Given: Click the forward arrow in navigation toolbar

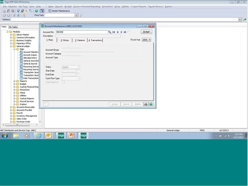Looking at the screenshot, I should click(x=9, y=15).
